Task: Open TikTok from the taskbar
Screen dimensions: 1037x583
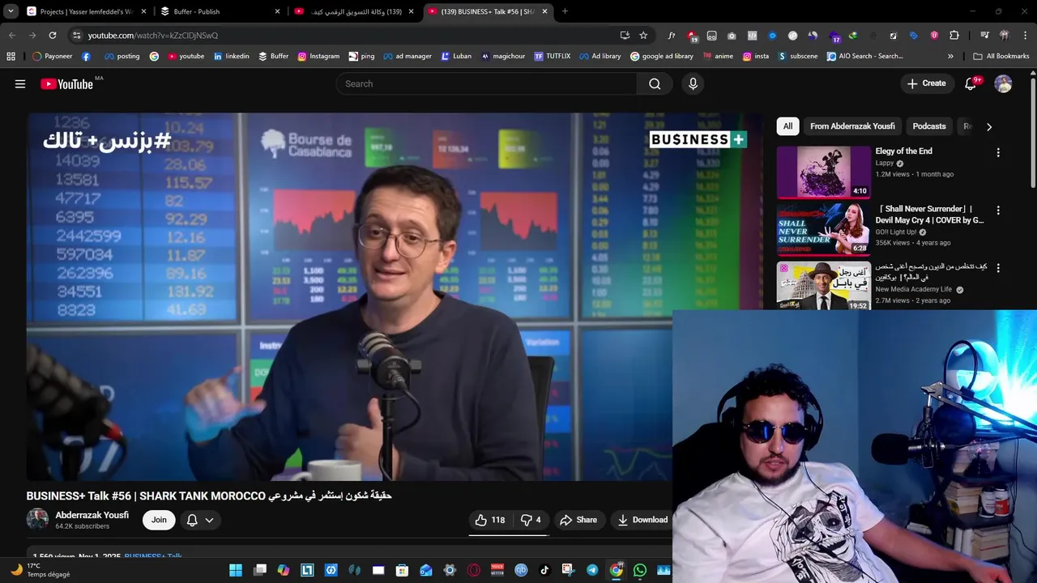Action: coord(544,570)
